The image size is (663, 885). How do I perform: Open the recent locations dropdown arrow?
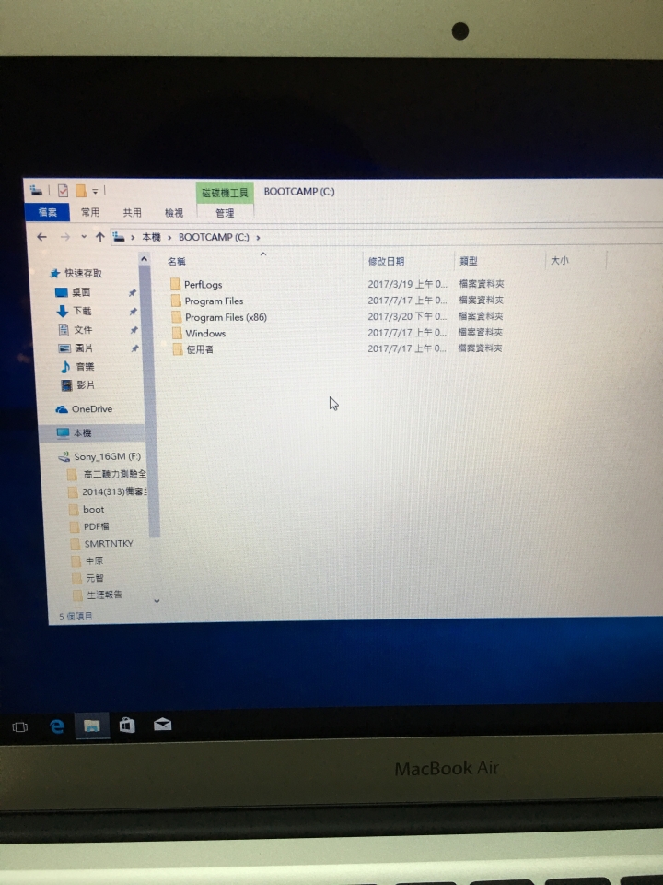point(84,237)
